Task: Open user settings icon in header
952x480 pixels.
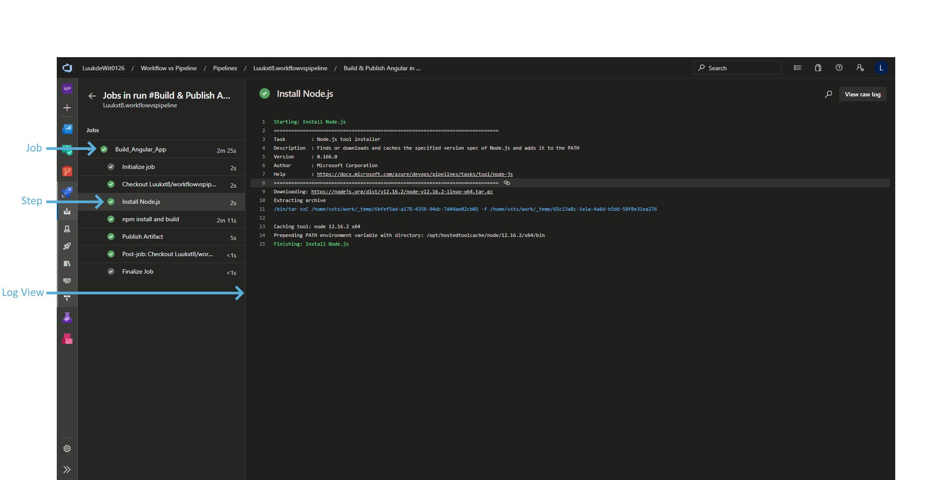Action: click(x=860, y=68)
